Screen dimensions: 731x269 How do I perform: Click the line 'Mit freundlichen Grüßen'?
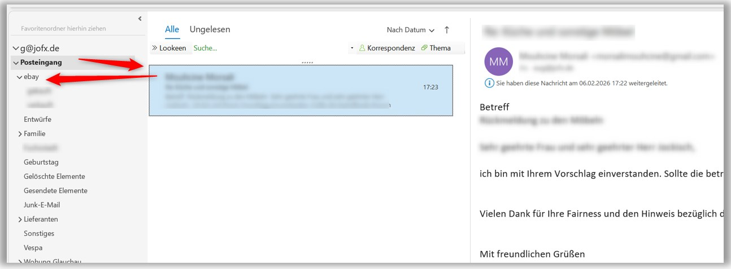(x=532, y=254)
